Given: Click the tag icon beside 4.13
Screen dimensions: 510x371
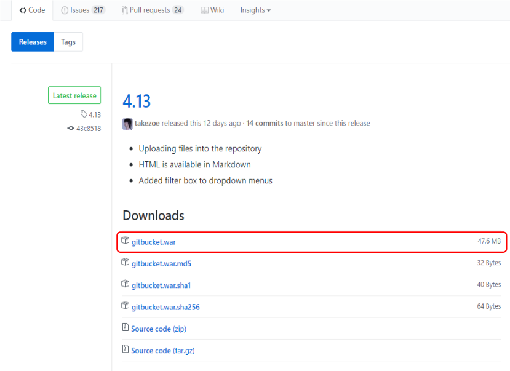Looking at the screenshot, I should tap(84, 114).
